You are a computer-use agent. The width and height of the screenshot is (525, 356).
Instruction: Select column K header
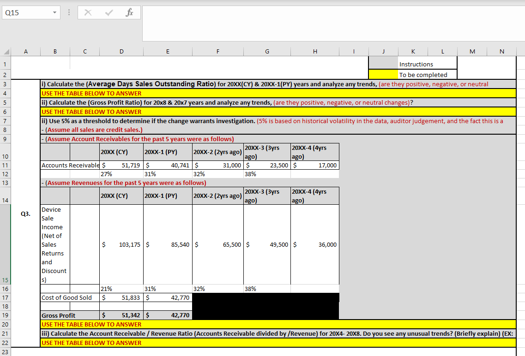(413, 52)
